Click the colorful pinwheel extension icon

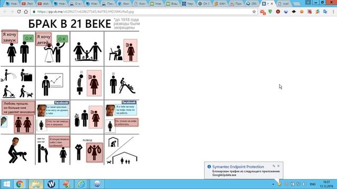coord(318,12)
